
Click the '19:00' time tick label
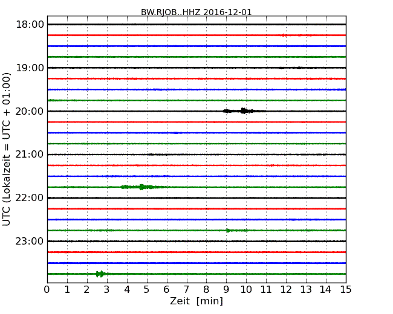tap(30, 68)
